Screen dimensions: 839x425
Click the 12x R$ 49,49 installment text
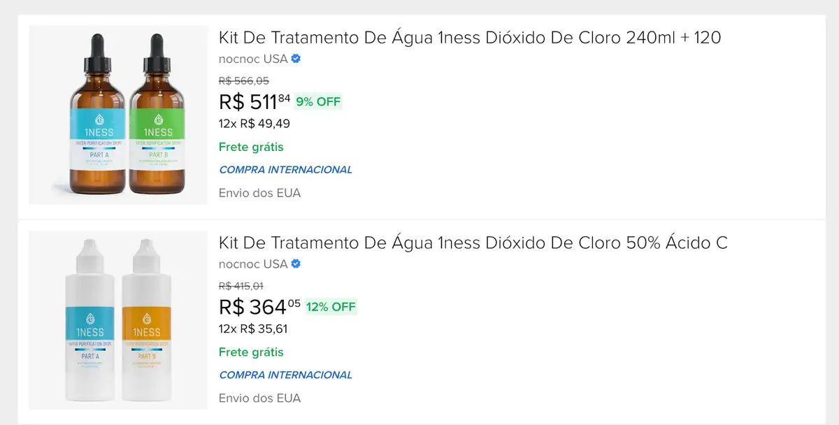point(254,124)
